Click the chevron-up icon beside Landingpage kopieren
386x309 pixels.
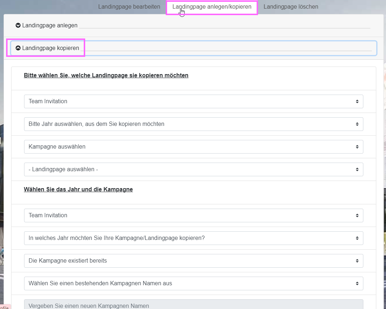tap(18, 48)
